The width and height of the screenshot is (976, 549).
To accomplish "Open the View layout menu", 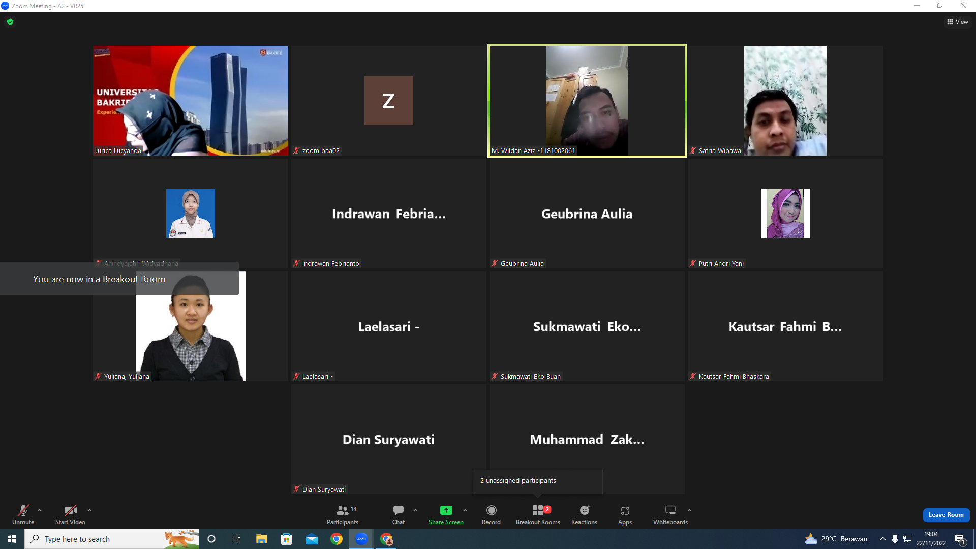I will coord(958,22).
